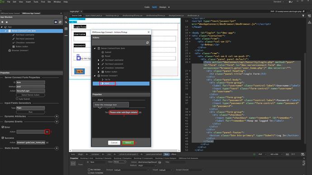
Task: Switch to Split view
Action: point(154,7)
